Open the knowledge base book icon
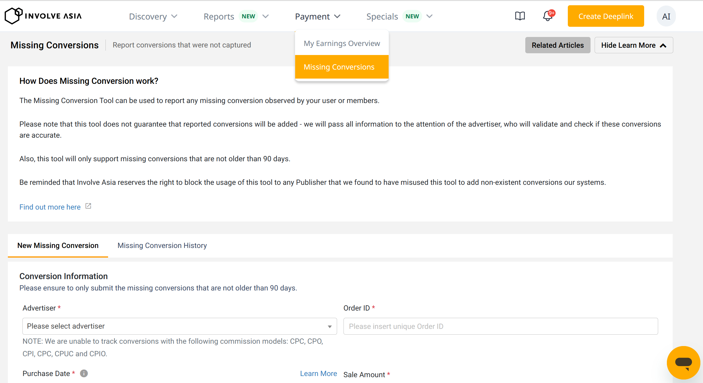Screen dimensions: 703x383 click(x=520, y=16)
